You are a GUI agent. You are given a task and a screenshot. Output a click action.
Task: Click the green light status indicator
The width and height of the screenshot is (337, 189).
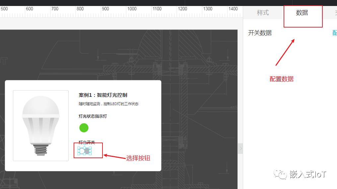[84, 128]
